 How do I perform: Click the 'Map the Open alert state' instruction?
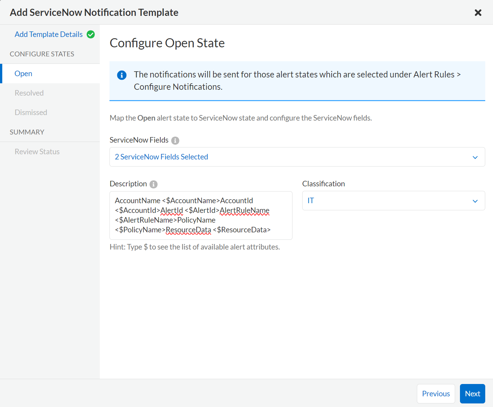tap(241, 118)
